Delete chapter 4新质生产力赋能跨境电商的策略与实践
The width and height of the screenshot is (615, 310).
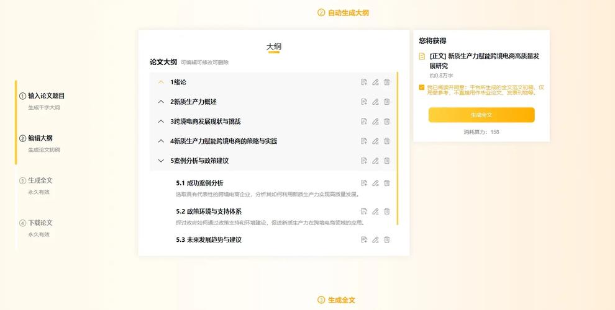(x=387, y=141)
